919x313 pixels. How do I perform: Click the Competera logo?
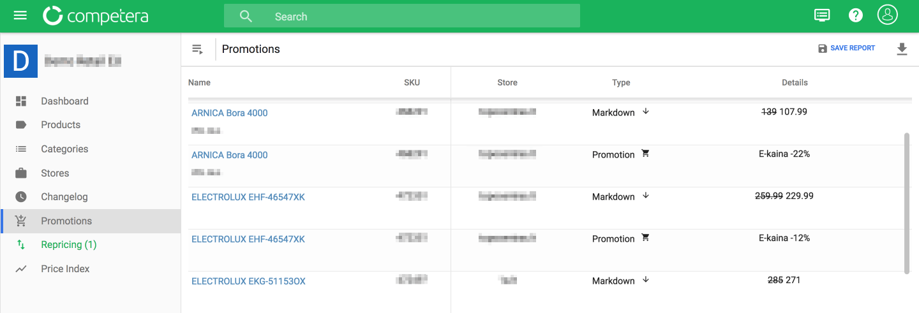click(x=96, y=16)
